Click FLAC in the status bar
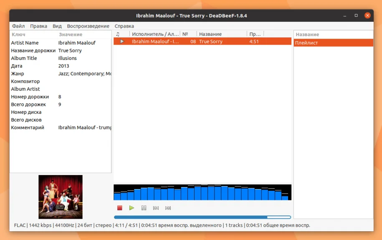This screenshot has height=240, width=382. pyautogui.click(x=20, y=225)
